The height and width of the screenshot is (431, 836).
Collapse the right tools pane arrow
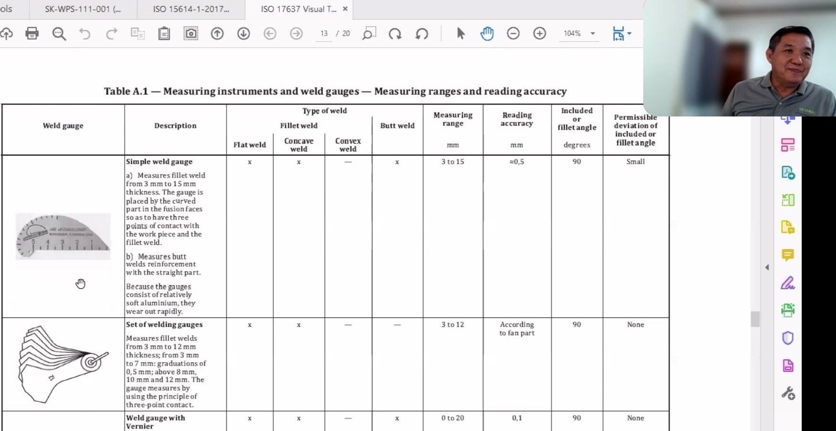coord(767,267)
